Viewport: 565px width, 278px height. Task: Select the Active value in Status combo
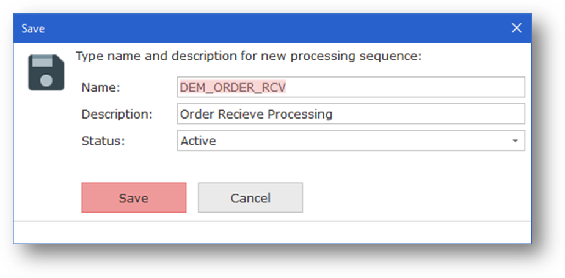[x=199, y=141]
